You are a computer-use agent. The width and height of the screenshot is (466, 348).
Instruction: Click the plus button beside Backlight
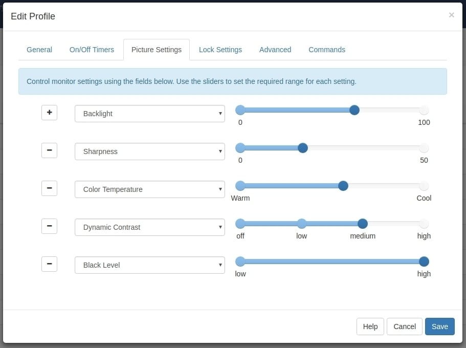(x=49, y=112)
